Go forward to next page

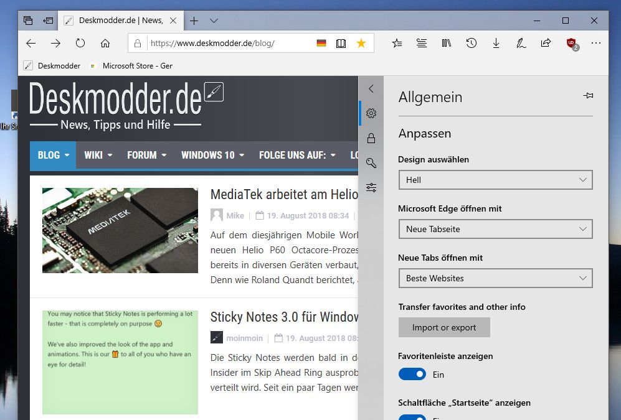point(55,43)
